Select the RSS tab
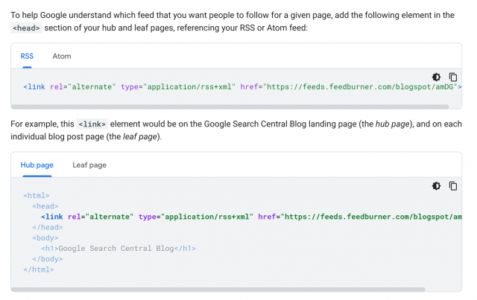Viewport: 477px width, 300px height. point(27,57)
